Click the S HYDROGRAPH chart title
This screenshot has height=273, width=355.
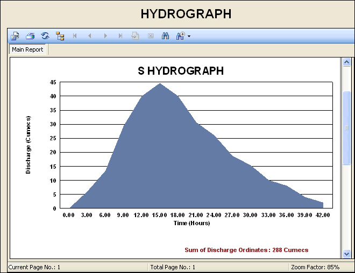(181, 71)
